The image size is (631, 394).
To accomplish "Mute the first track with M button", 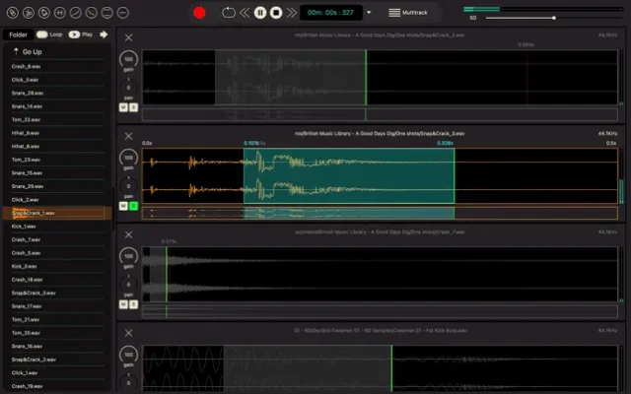I will coord(124,106).
